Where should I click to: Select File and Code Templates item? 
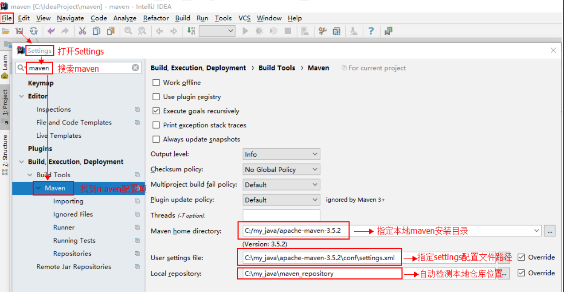coord(74,123)
